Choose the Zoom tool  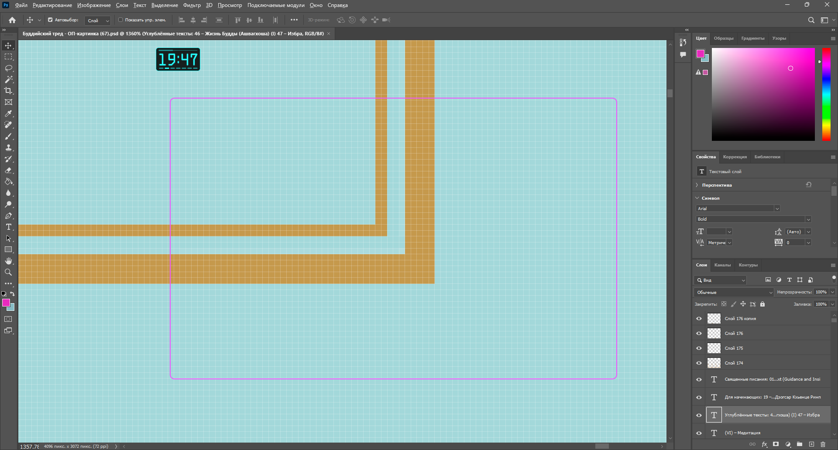8,272
